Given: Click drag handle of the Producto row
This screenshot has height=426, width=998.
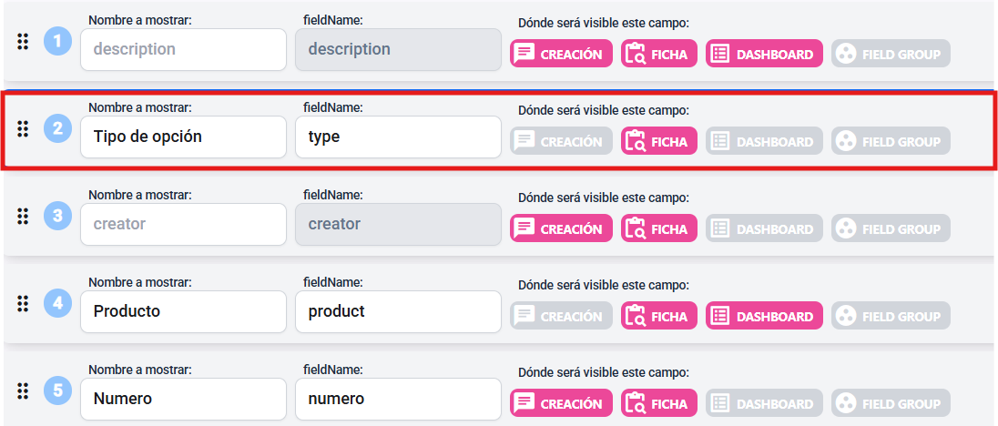Looking at the screenshot, I should pos(24,304).
